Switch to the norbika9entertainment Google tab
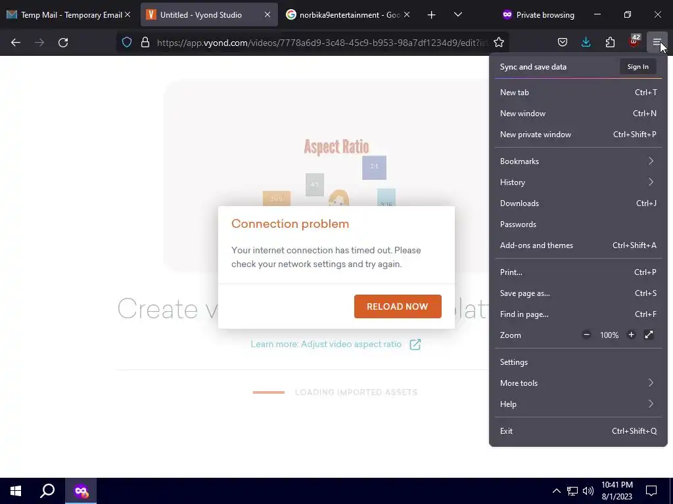 348,15
